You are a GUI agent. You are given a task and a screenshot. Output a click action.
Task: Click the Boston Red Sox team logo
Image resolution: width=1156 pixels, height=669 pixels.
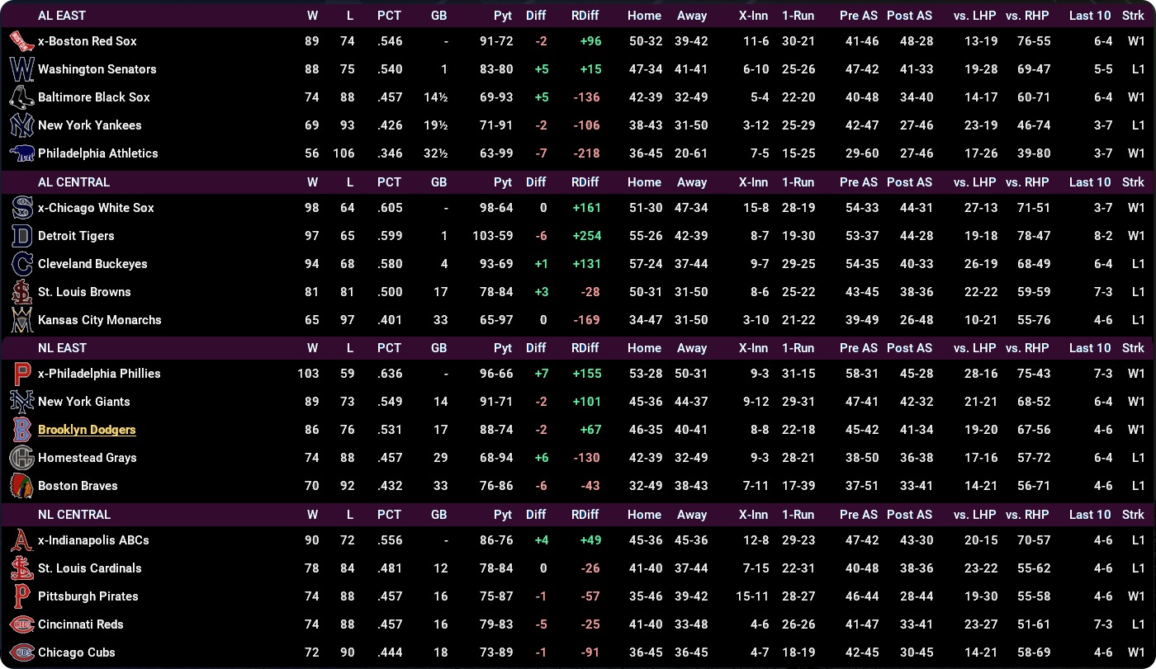click(21, 41)
